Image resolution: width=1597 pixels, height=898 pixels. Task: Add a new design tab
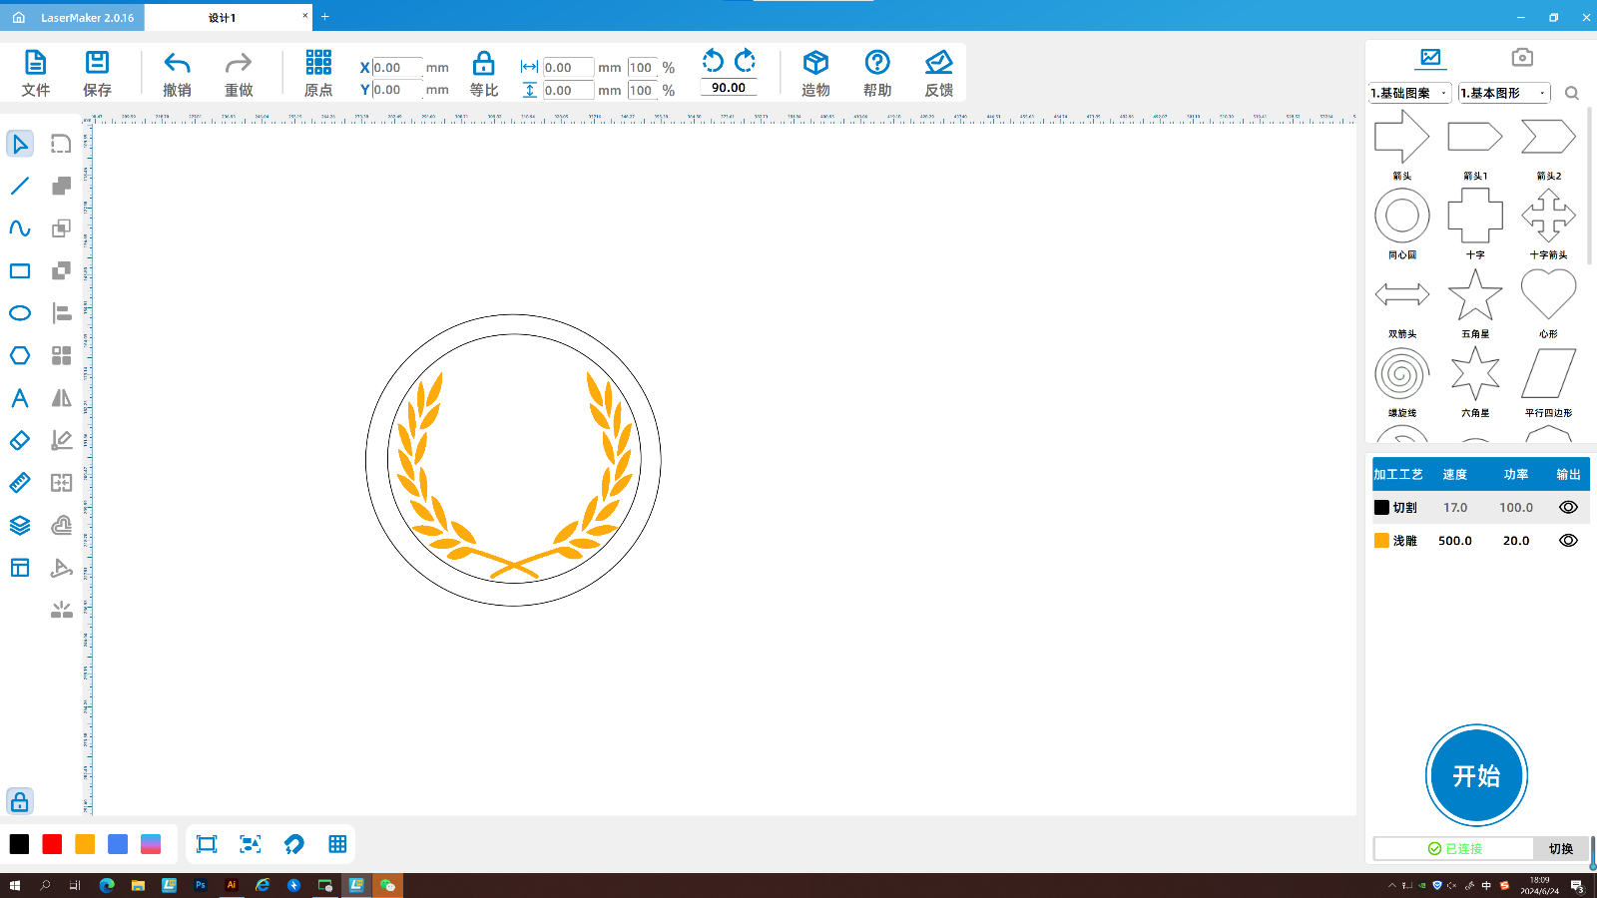pyautogui.click(x=324, y=17)
